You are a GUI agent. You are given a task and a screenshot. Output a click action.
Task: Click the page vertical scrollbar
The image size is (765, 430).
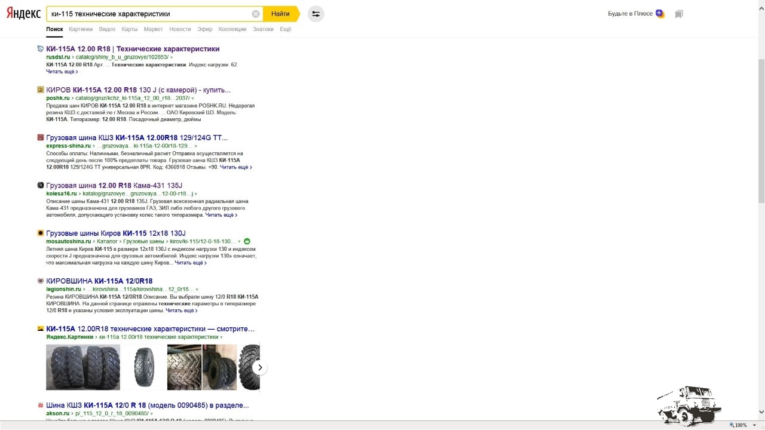tap(760, 131)
